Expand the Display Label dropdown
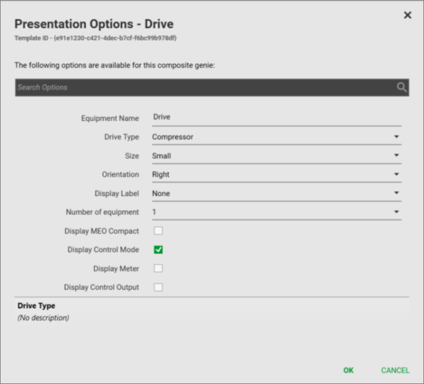 point(276,193)
